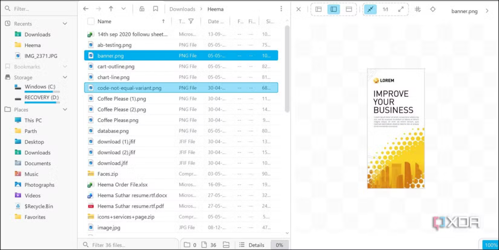Open the history dropdown arrow next to the up arrow
Screen dimensions: 499x250
123,9
